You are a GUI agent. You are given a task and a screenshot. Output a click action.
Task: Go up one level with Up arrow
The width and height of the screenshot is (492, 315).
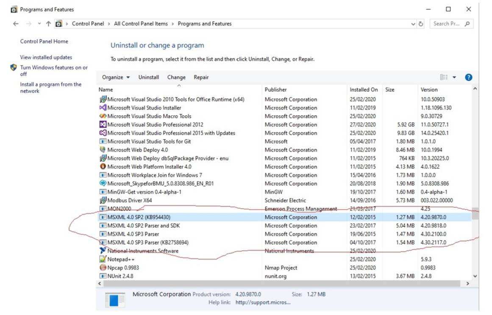[48, 24]
